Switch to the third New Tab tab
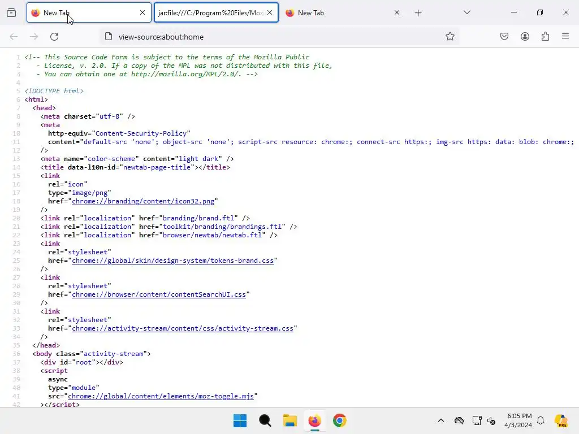Viewport: 579px width, 434px height. pyautogui.click(x=343, y=13)
